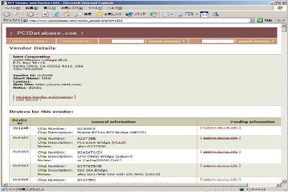Image resolution: width=288 pixels, height=192 pixels.
Task: Open the Mail envelope toolbar icon
Action: pos(166,14)
